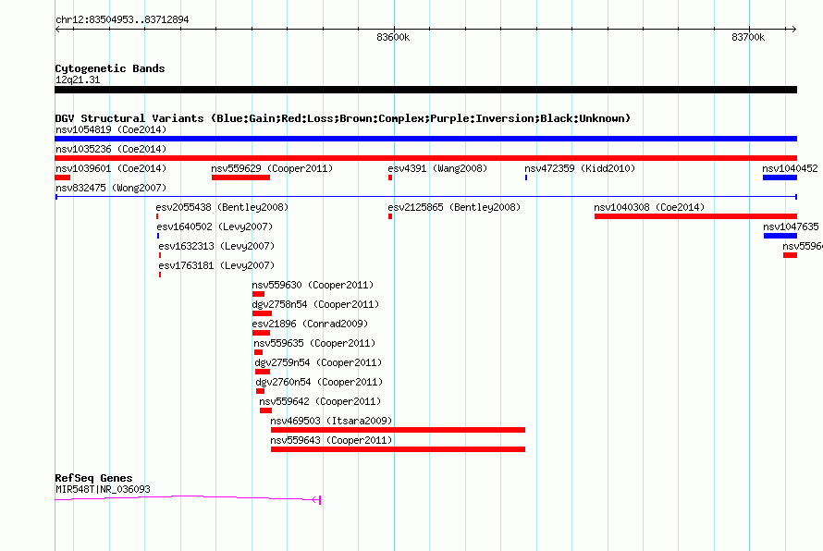Click the nsv1039601 red loss bar
Screen dimensions: 823x551
tap(63, 178)
